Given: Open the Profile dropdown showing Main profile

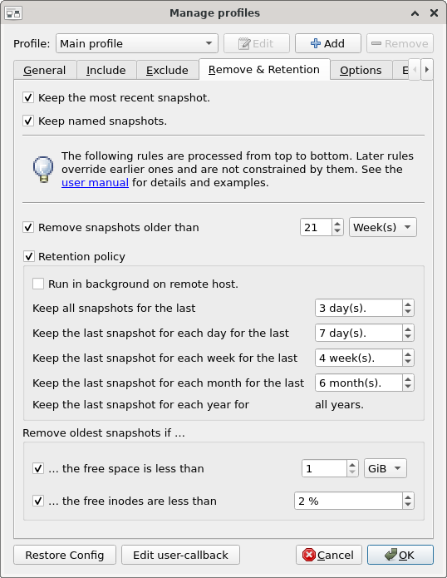Looking at the screenshot, I should click(x=137, y=43).
